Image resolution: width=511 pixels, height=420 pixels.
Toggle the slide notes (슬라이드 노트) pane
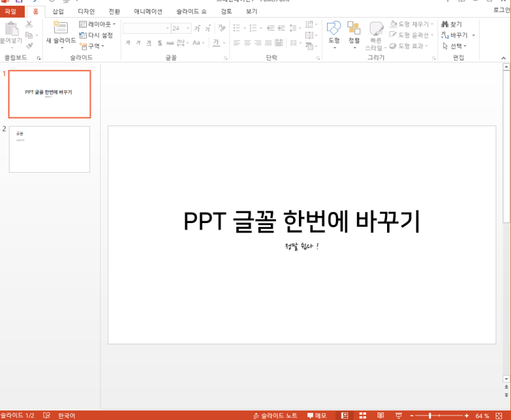(x=275, y=416)
